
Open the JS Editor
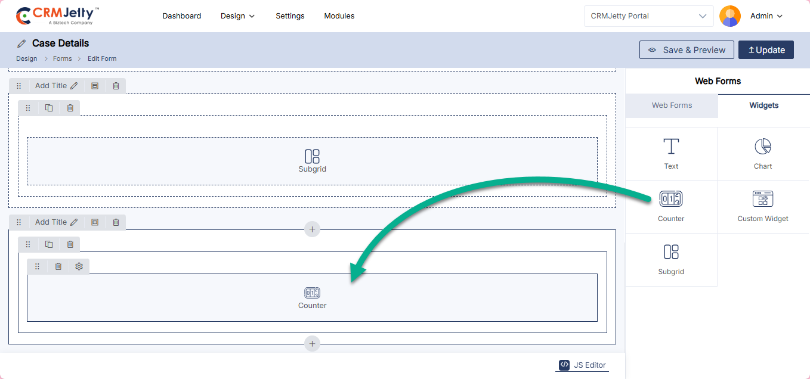[x=582, y=365]
